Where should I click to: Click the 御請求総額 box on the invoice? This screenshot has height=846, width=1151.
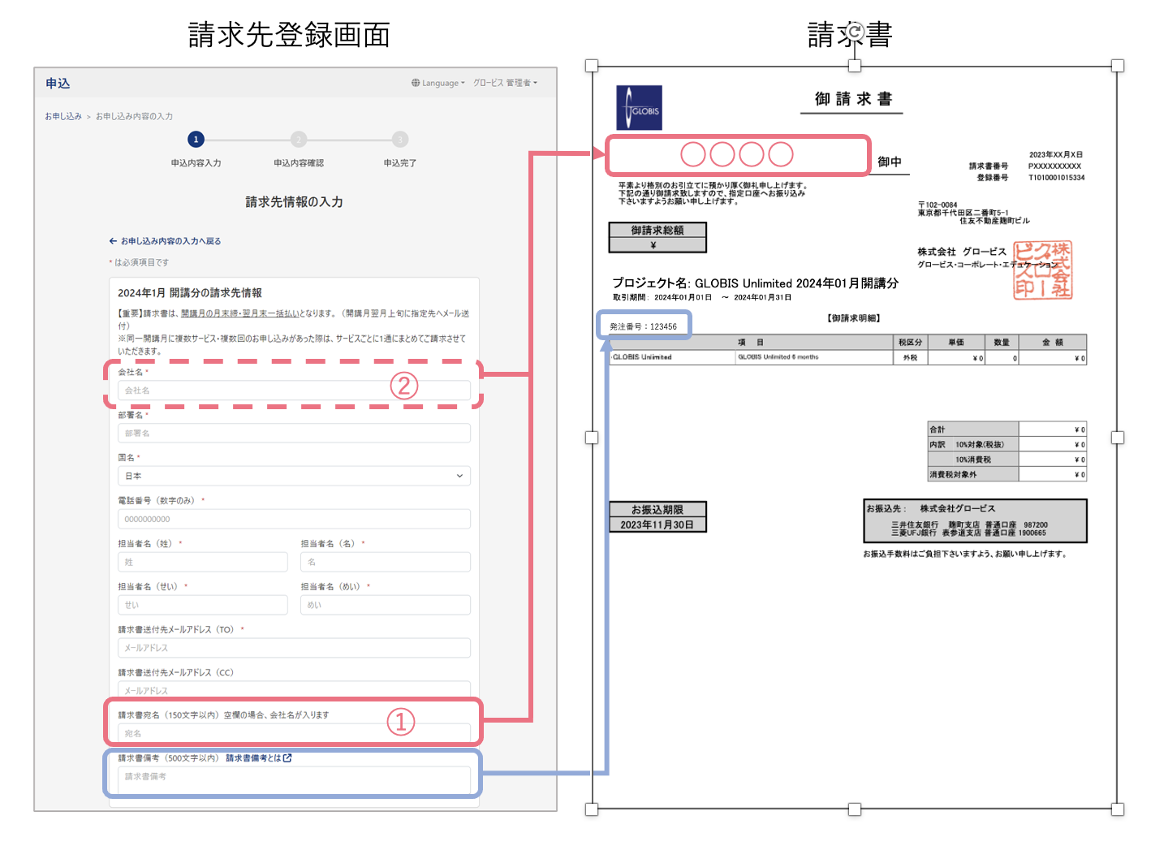pos(657,237)
